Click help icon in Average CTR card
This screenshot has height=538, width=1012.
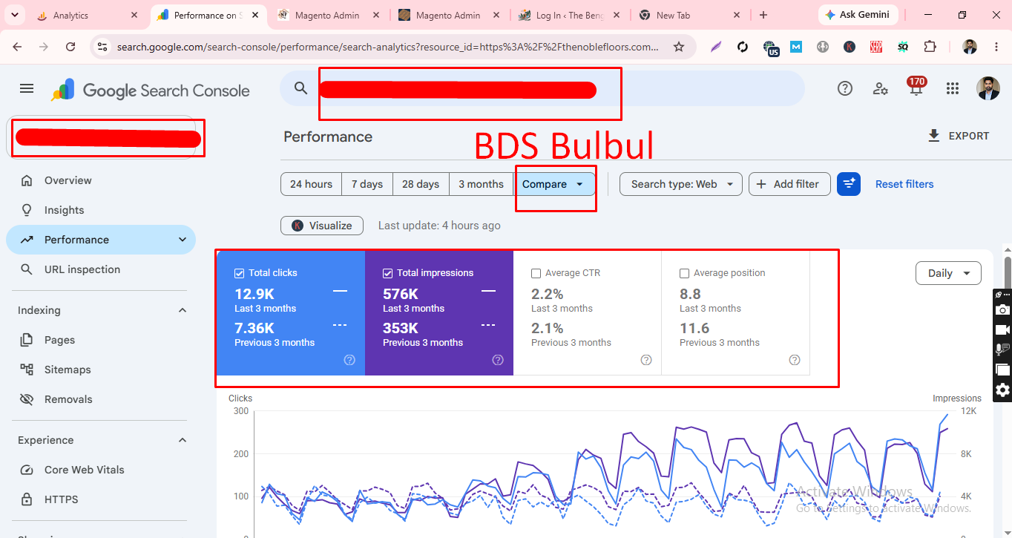point(646,360)
